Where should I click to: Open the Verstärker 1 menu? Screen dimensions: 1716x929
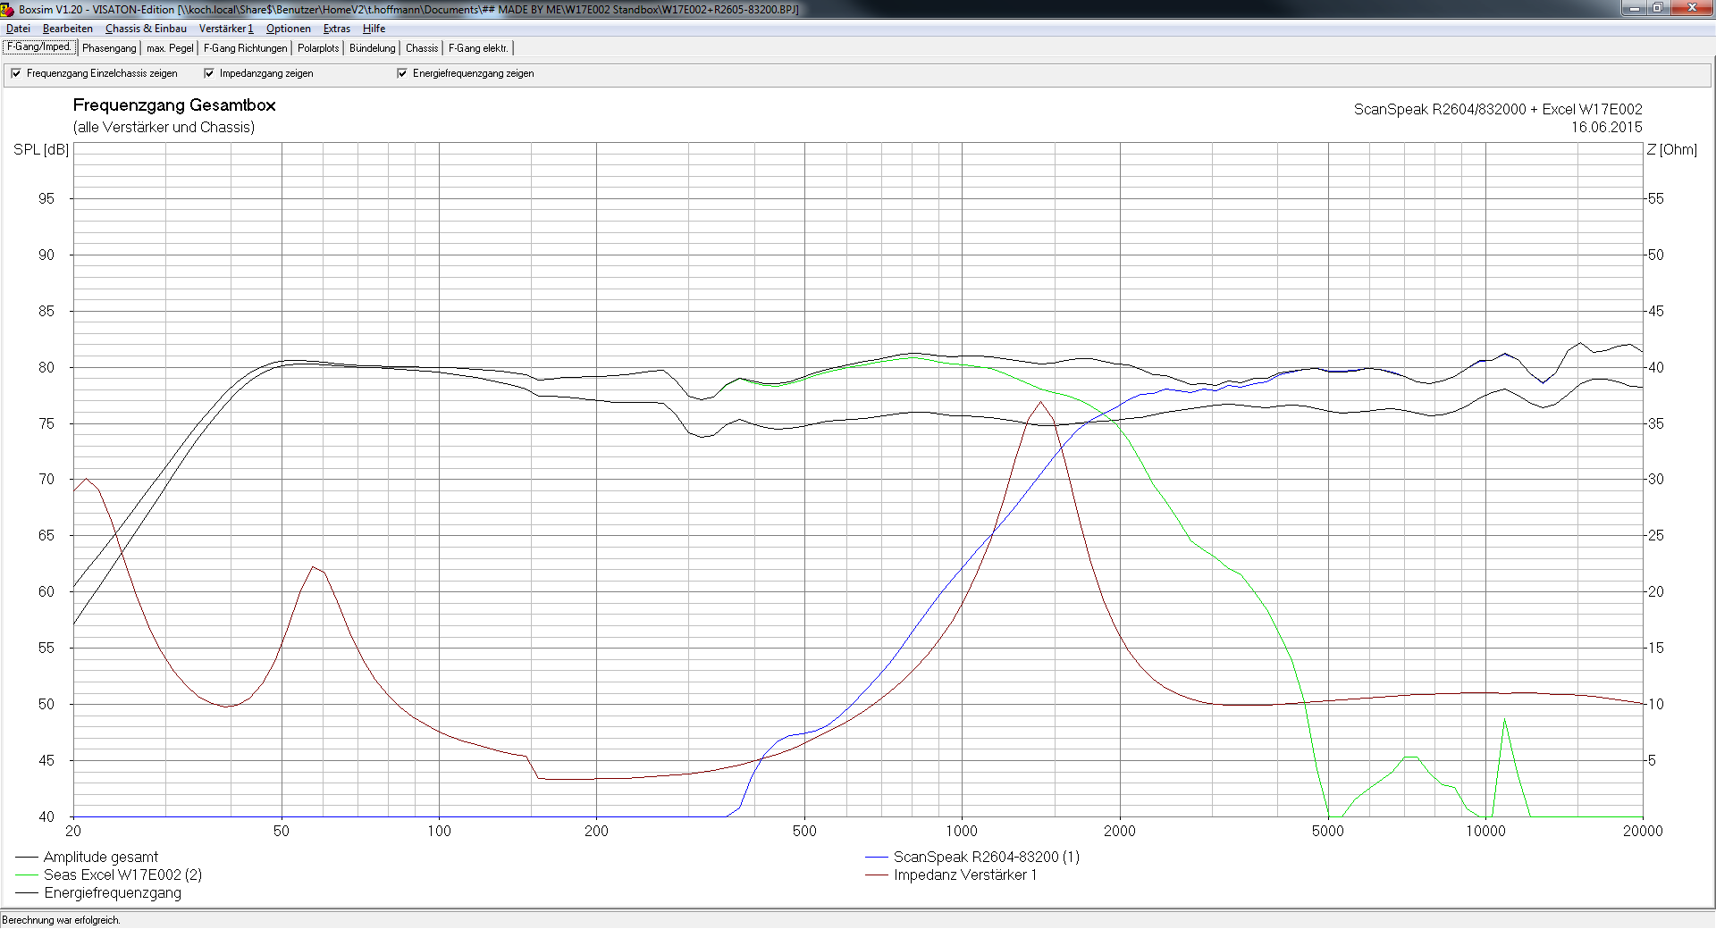(x=225, y=29)
